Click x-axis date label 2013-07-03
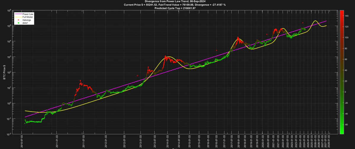 coord(155,141)
